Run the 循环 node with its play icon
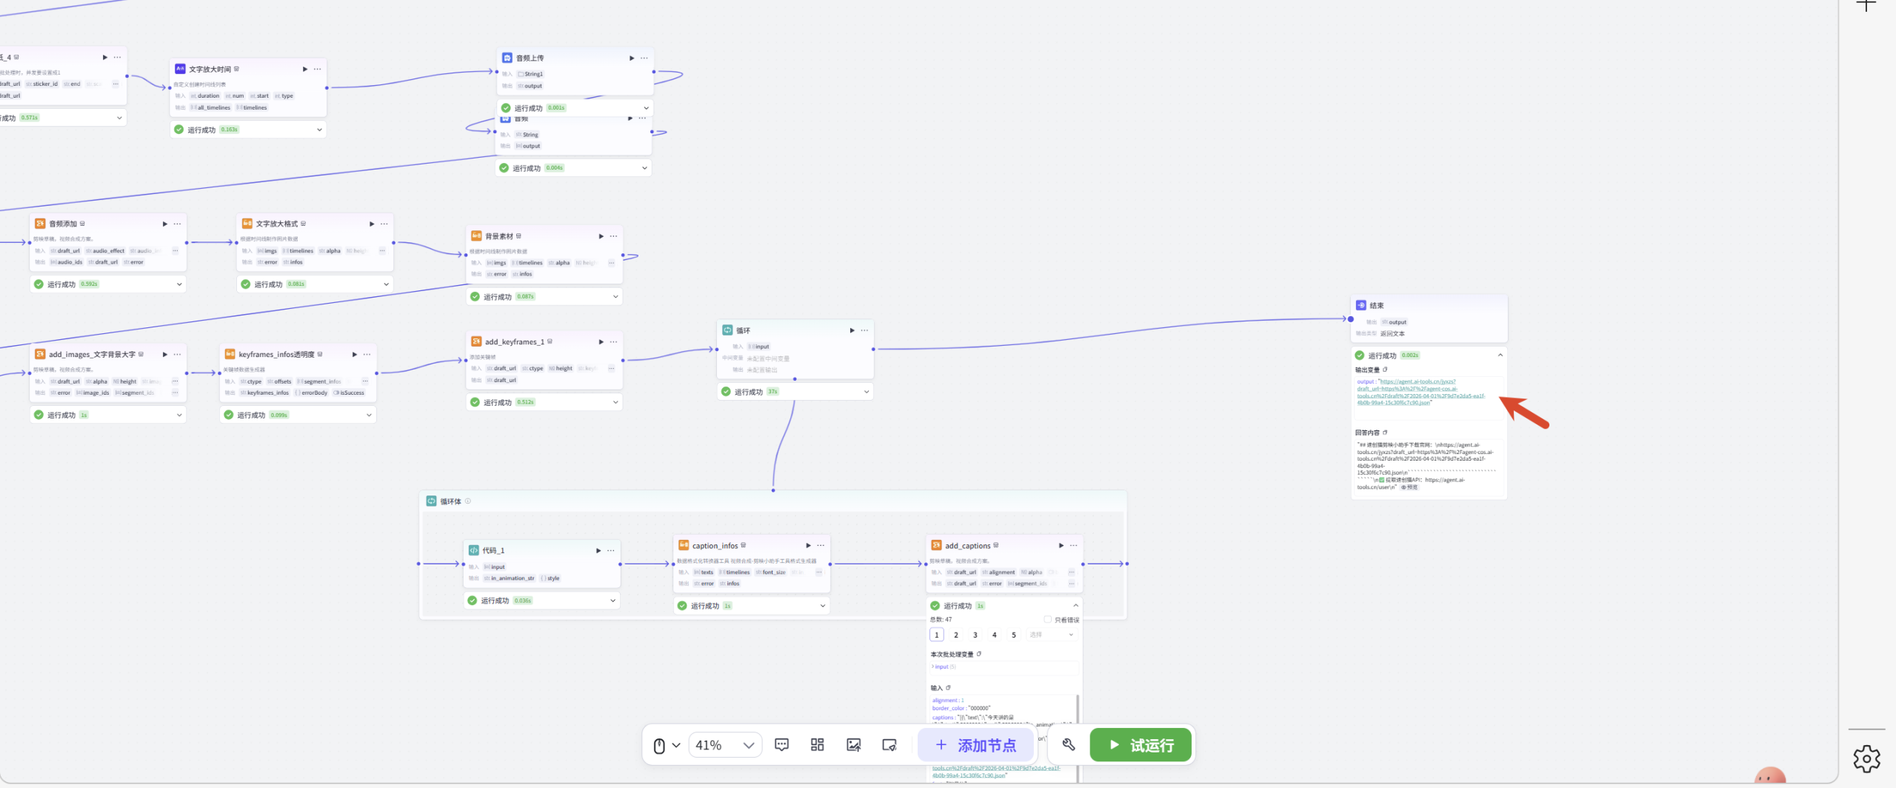Image resolution: width=1896 pixels, height=788 pixels. [852, 330]
